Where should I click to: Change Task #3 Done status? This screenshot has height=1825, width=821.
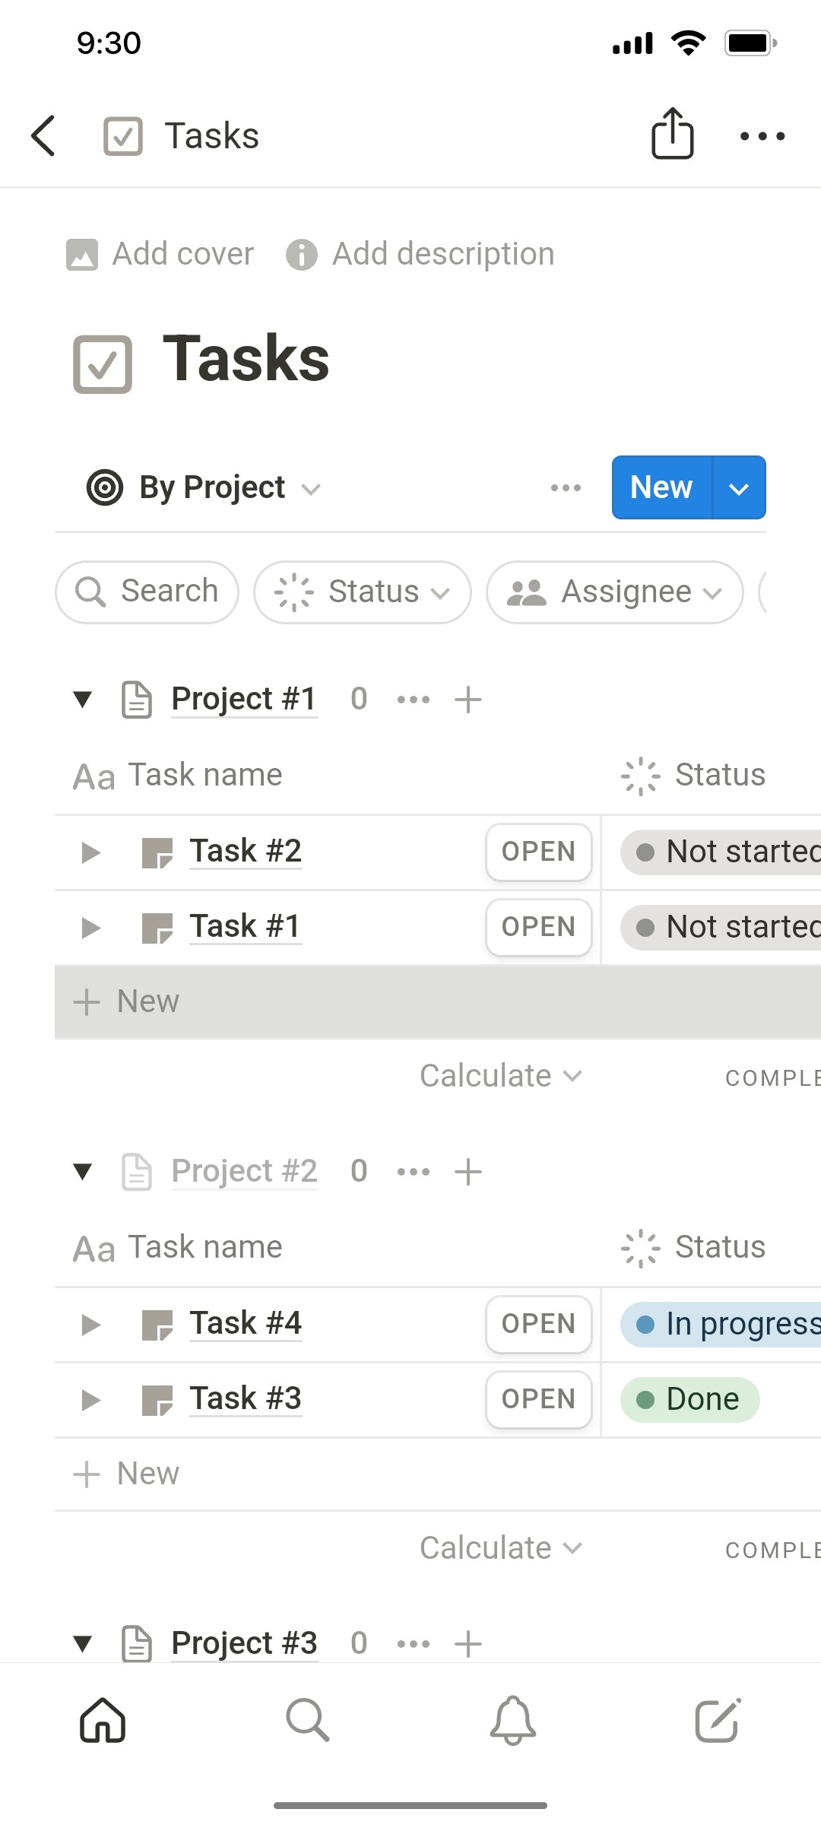coord(690,1399)
